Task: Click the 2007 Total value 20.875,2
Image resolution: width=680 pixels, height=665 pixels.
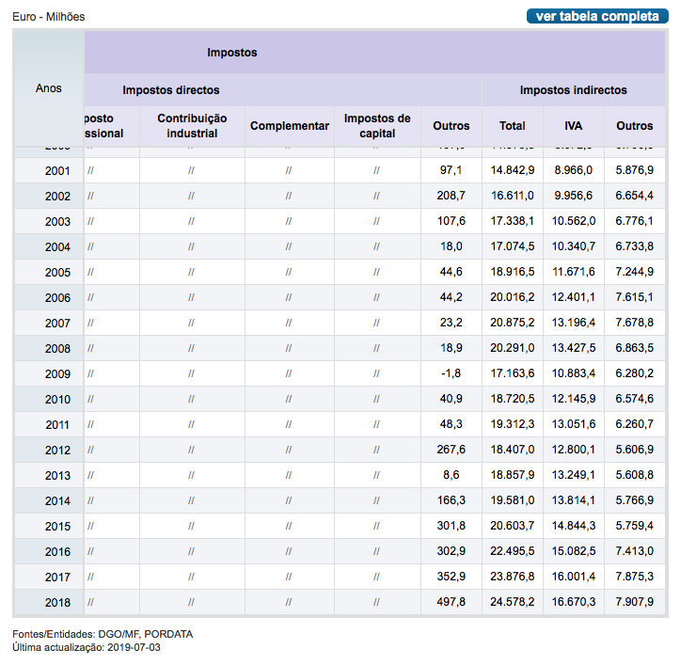Action: tap(513, 323)
